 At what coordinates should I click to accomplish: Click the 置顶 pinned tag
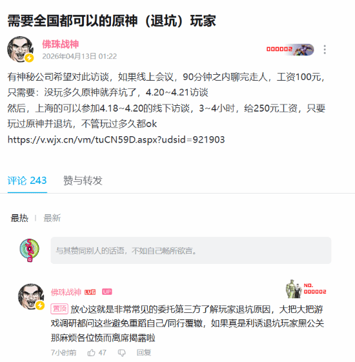[59, 308]
